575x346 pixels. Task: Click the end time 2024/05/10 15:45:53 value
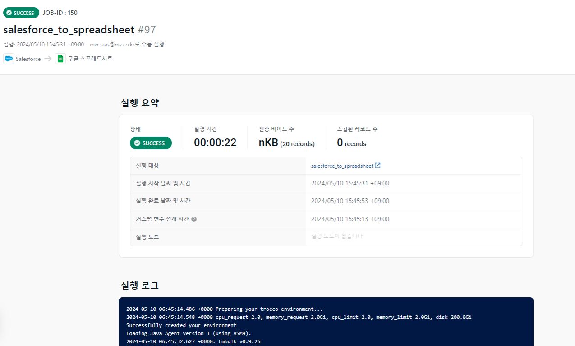(x=350, y=201)
